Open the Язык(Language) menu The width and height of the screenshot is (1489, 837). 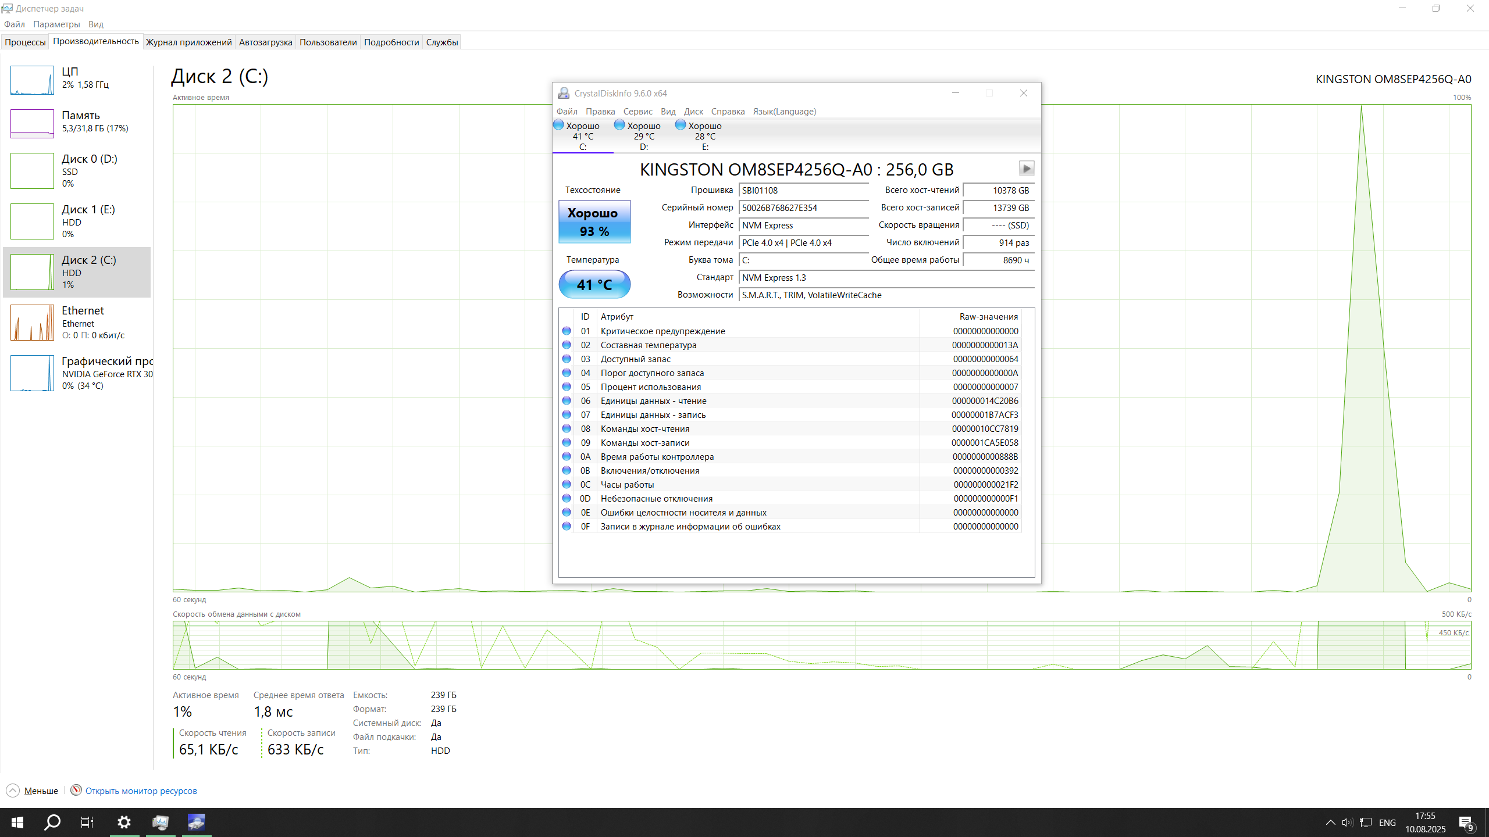point(784,111)
